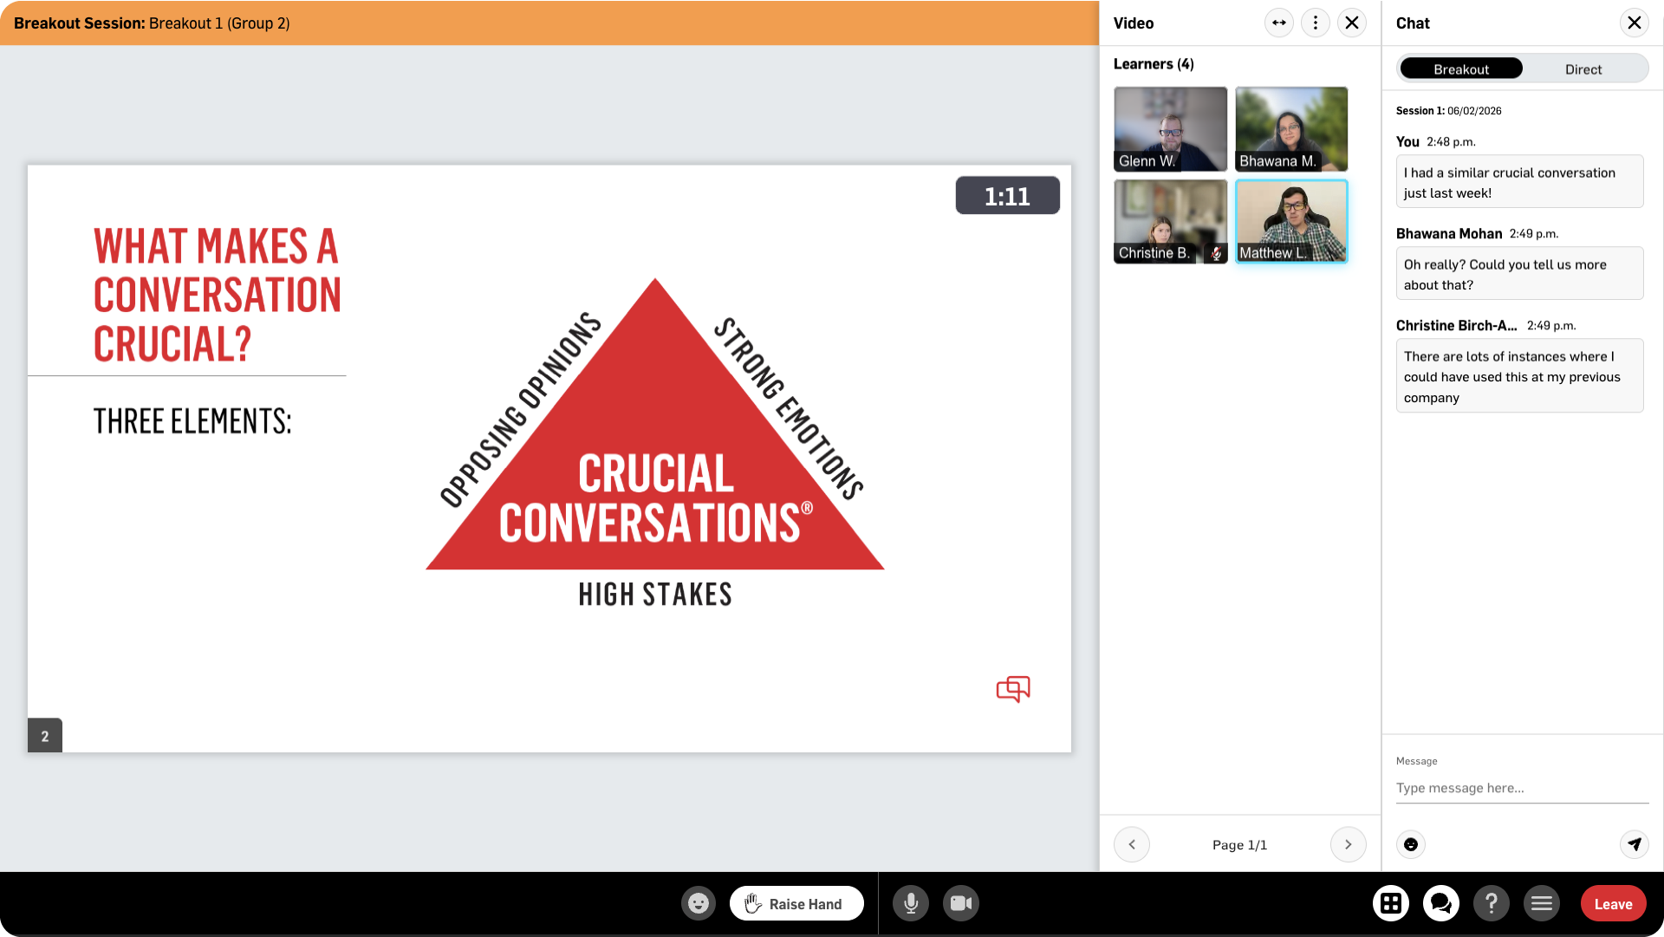Toggle the microphone in the bottom bar
1664x937 pixels.
pos(911,903)
